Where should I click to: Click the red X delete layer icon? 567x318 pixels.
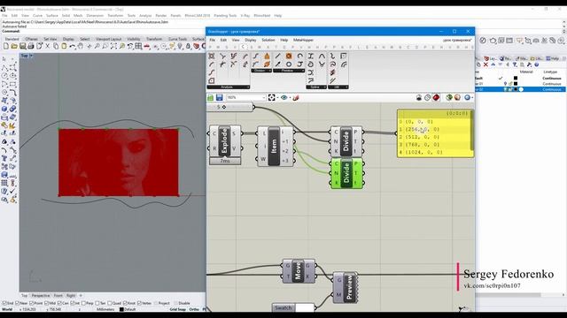click(485, 64)
